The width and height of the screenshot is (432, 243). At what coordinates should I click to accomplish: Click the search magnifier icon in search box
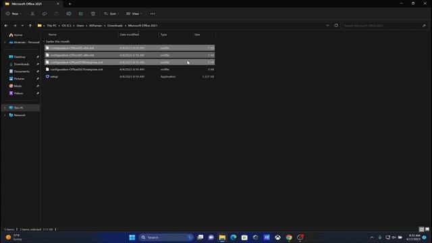[x=424, y=26]
